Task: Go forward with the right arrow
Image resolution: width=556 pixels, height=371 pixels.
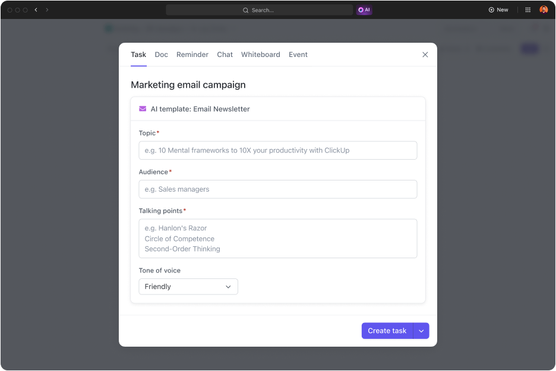Action: [48, 10]
